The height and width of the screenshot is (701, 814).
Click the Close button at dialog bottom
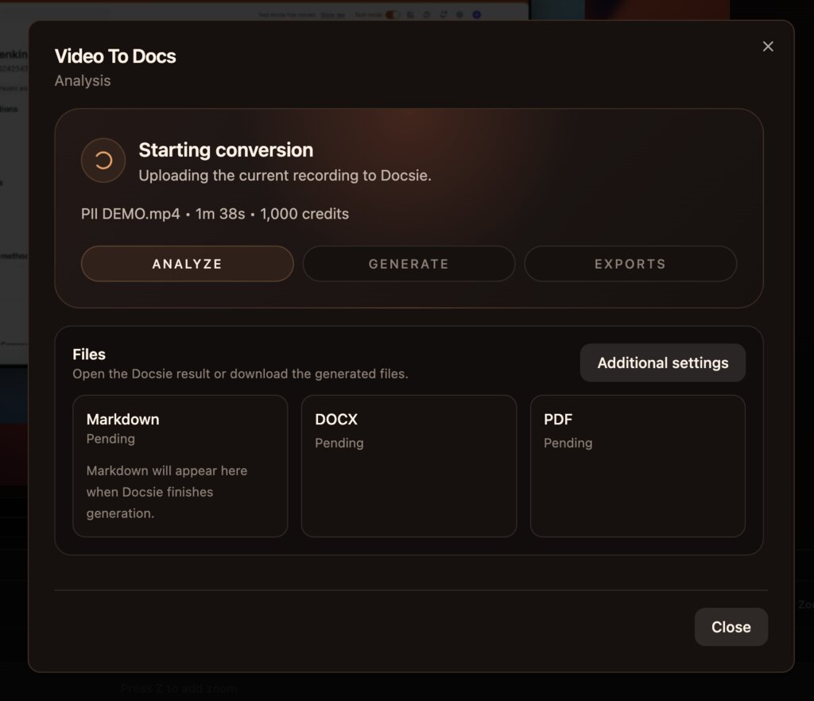coord(731,627)
